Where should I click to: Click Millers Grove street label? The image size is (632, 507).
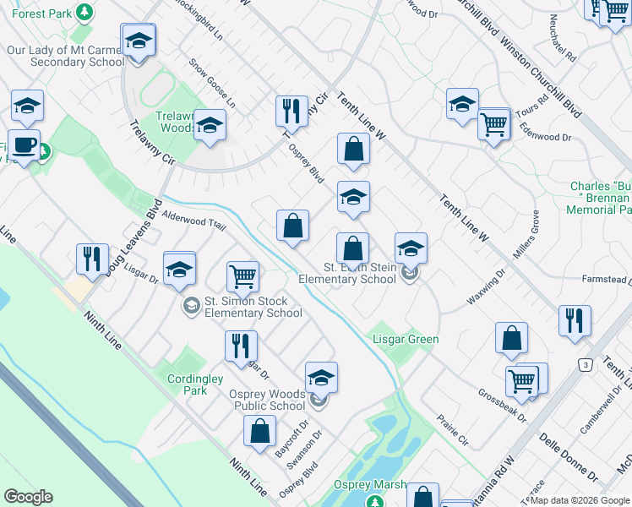pos(526,235)
